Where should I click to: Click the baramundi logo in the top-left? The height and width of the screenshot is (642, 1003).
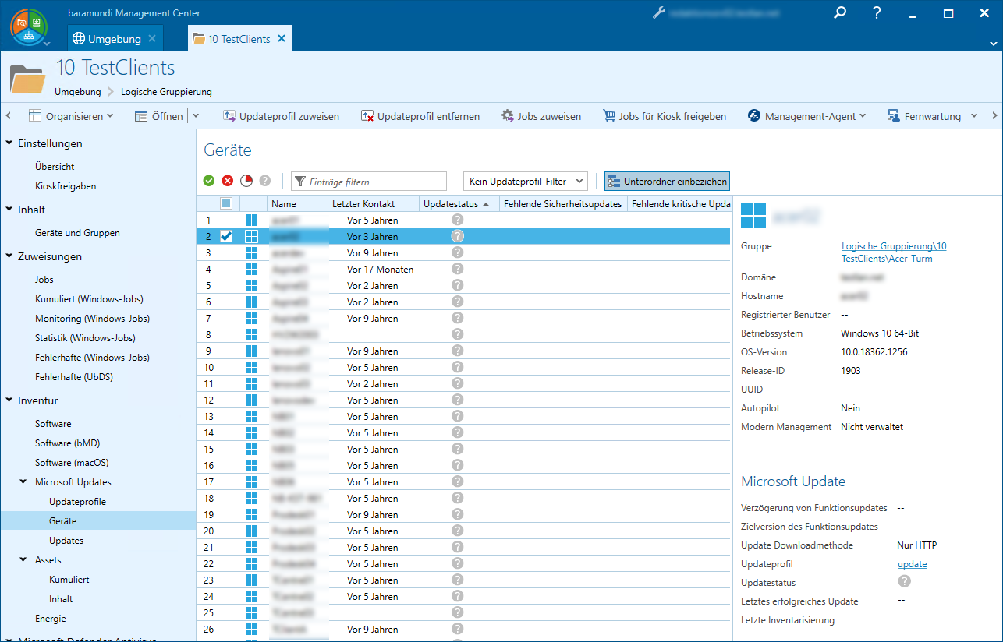29,28
